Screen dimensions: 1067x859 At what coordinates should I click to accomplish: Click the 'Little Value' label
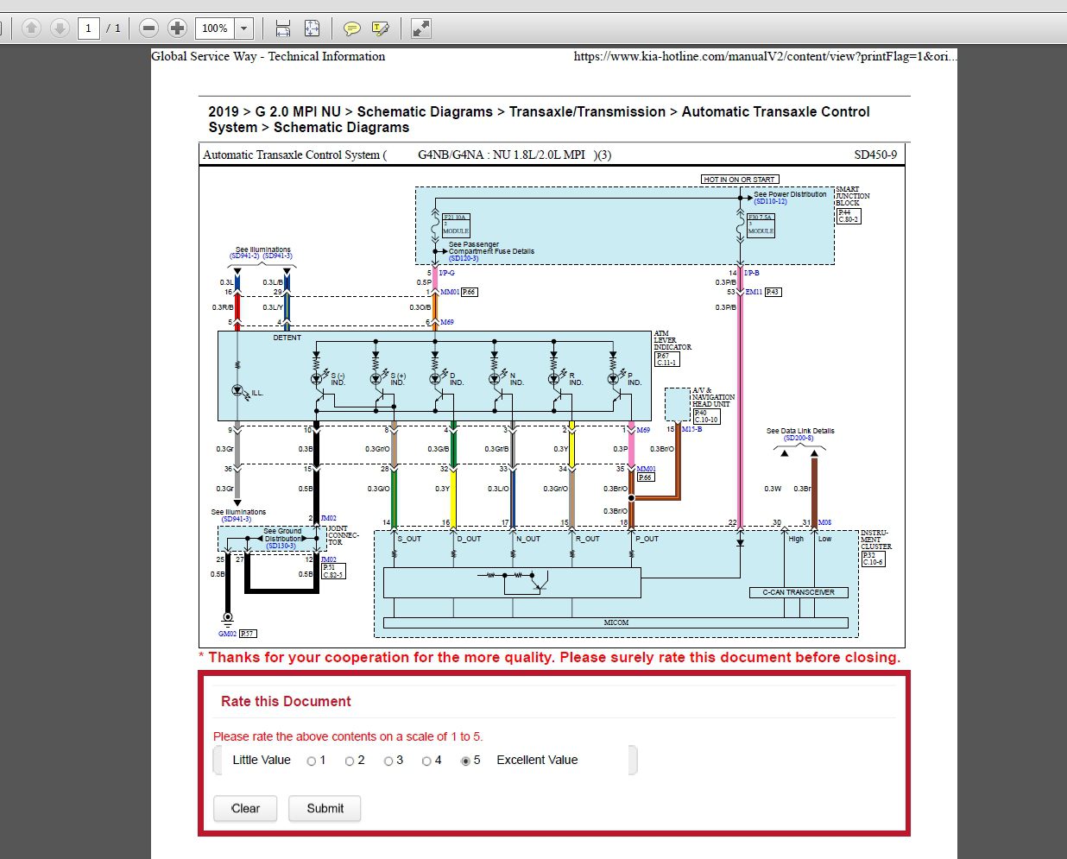point(262,761)
